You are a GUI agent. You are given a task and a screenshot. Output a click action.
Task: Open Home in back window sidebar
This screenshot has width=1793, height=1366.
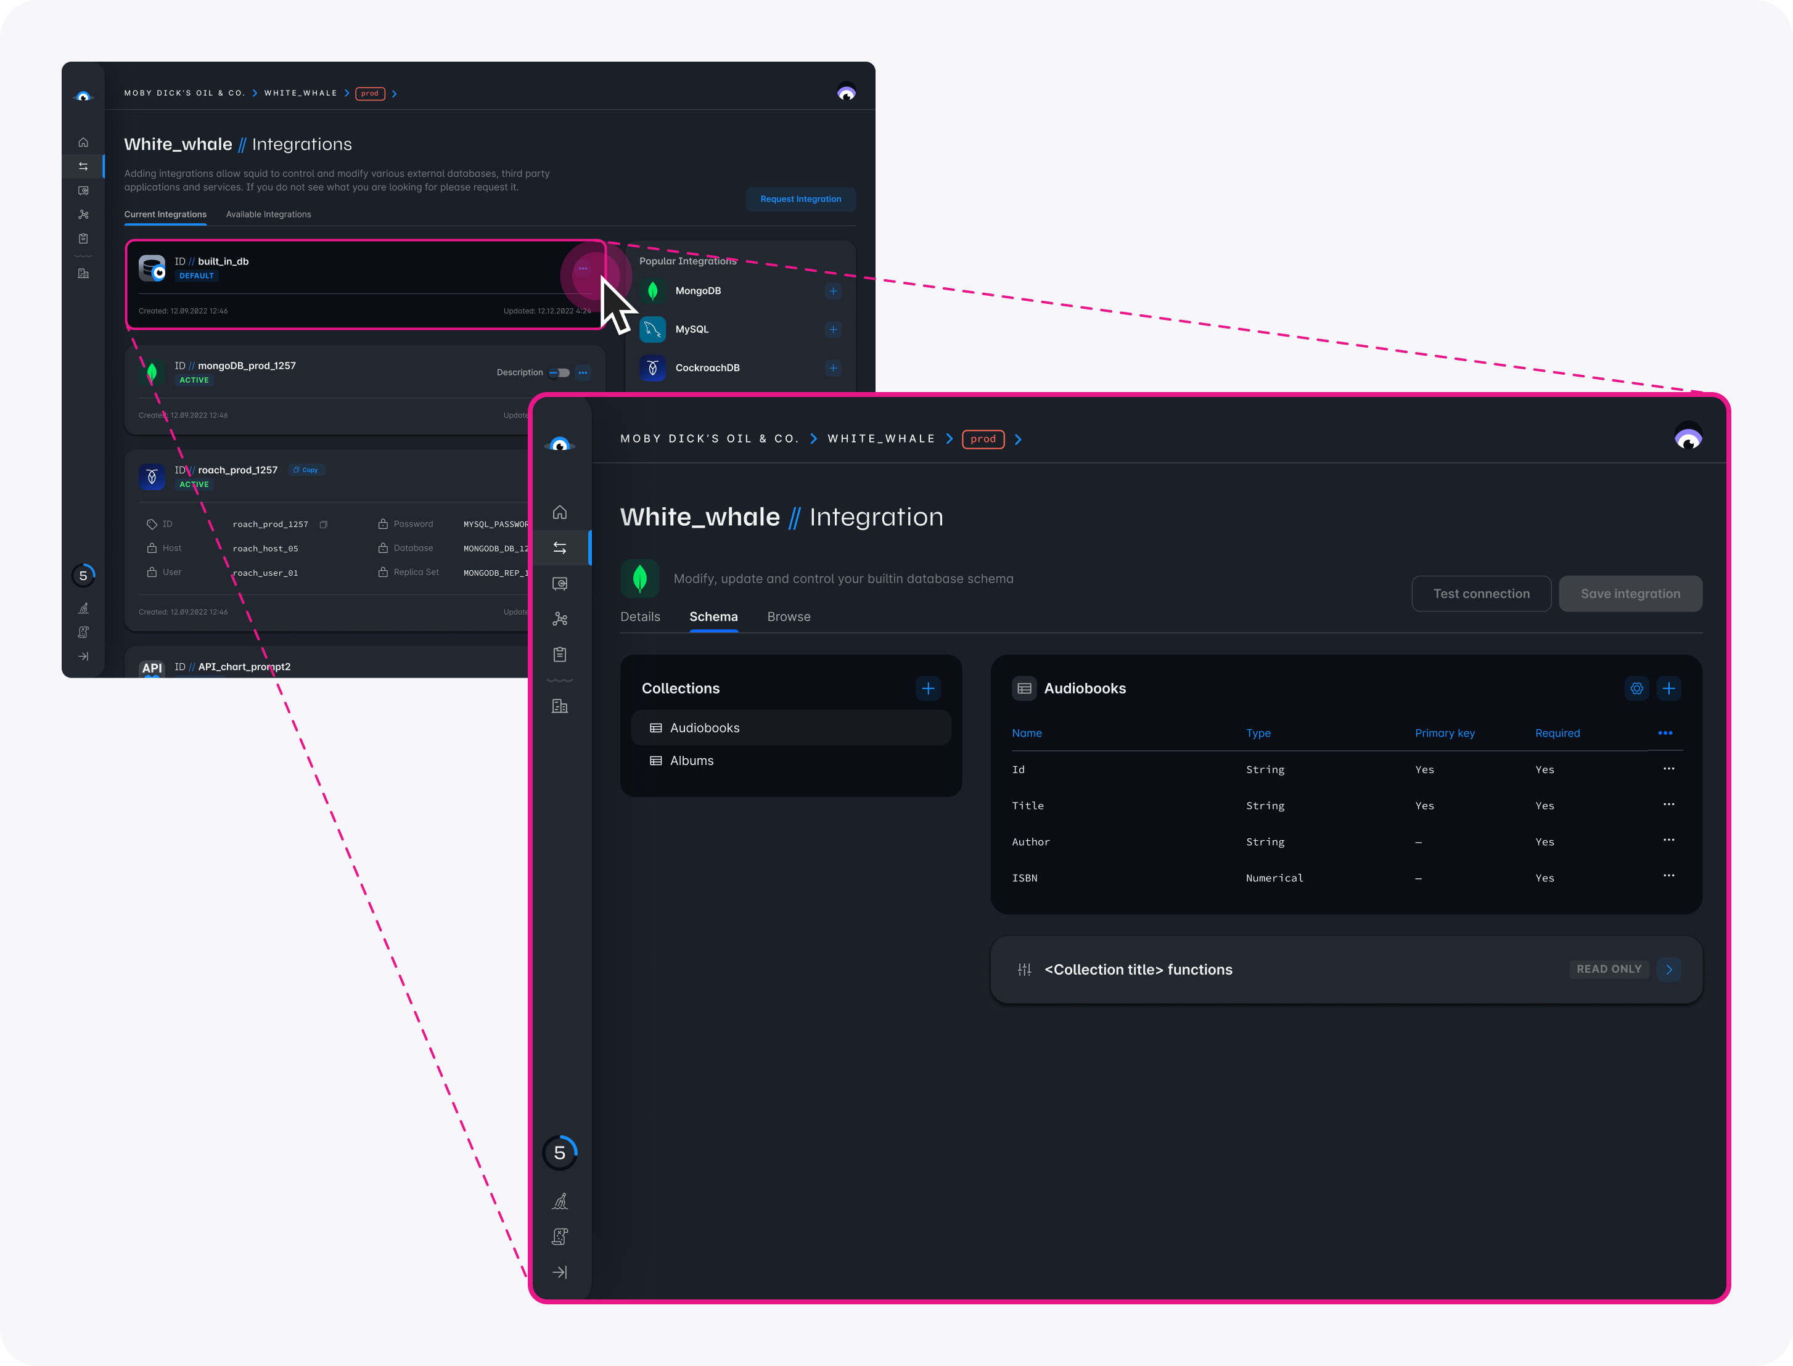pos(83,142)
